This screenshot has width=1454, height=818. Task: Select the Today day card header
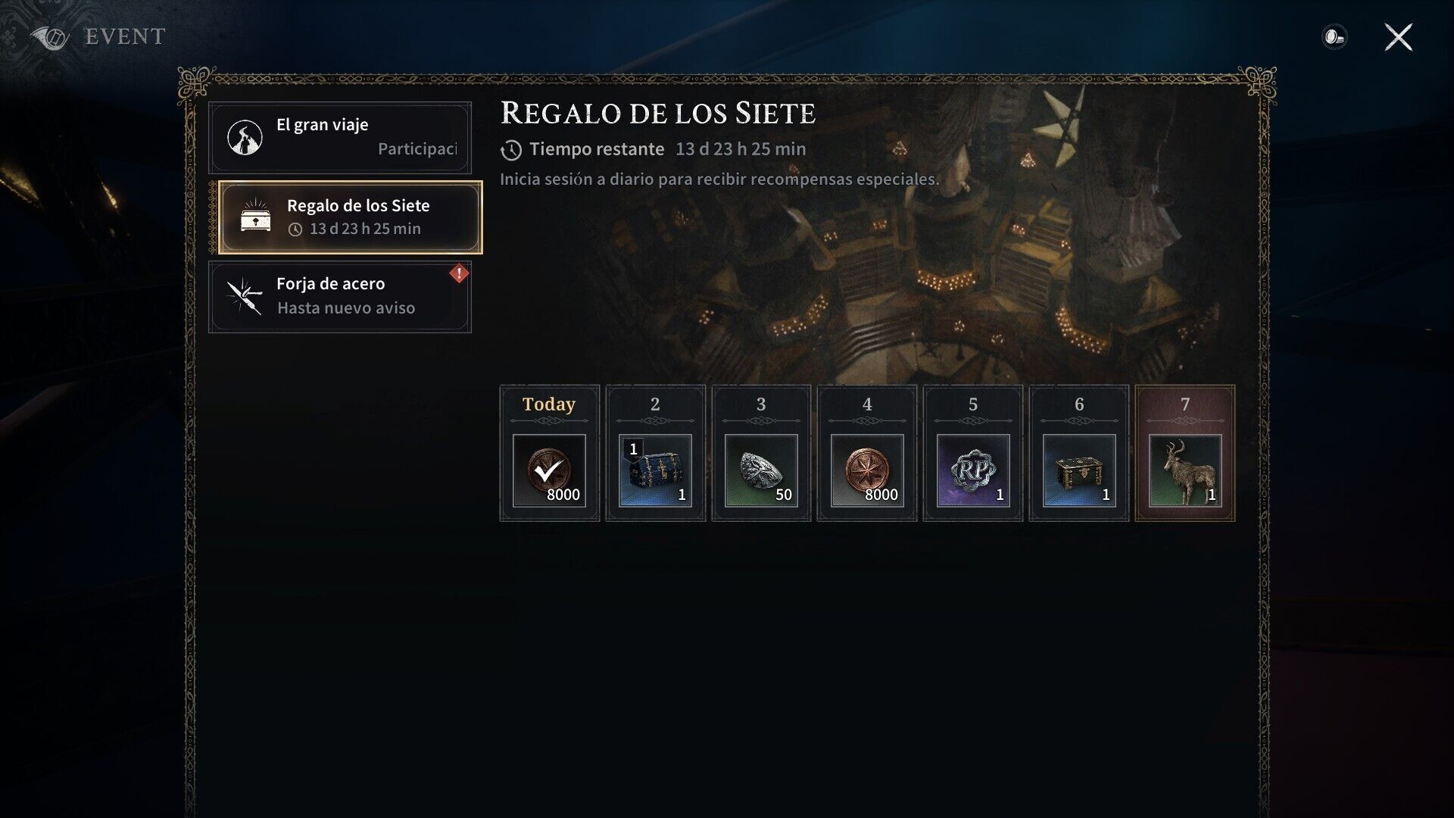549,404
